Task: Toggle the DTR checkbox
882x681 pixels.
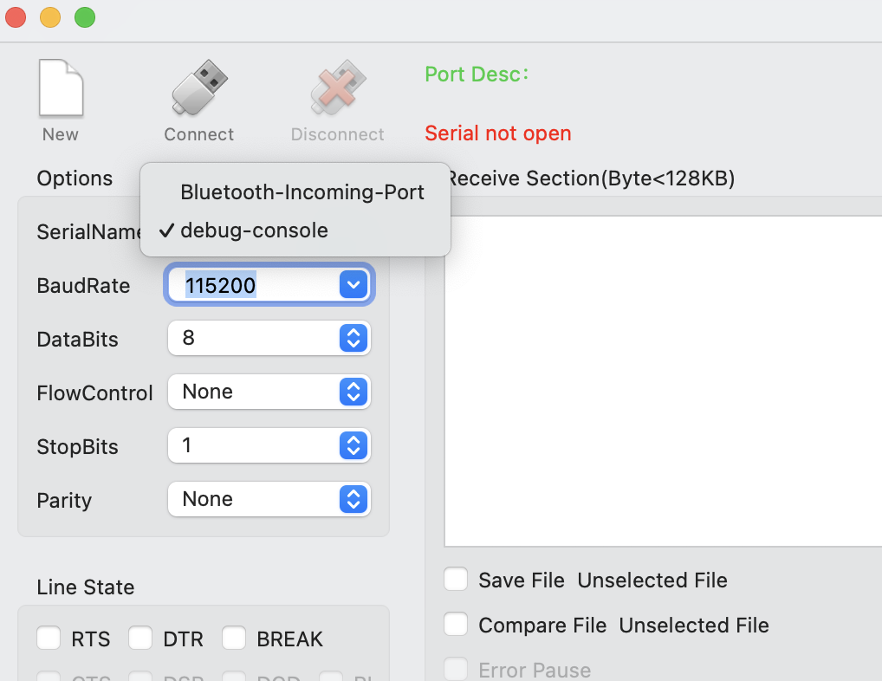Action: [x=140, y=639]
